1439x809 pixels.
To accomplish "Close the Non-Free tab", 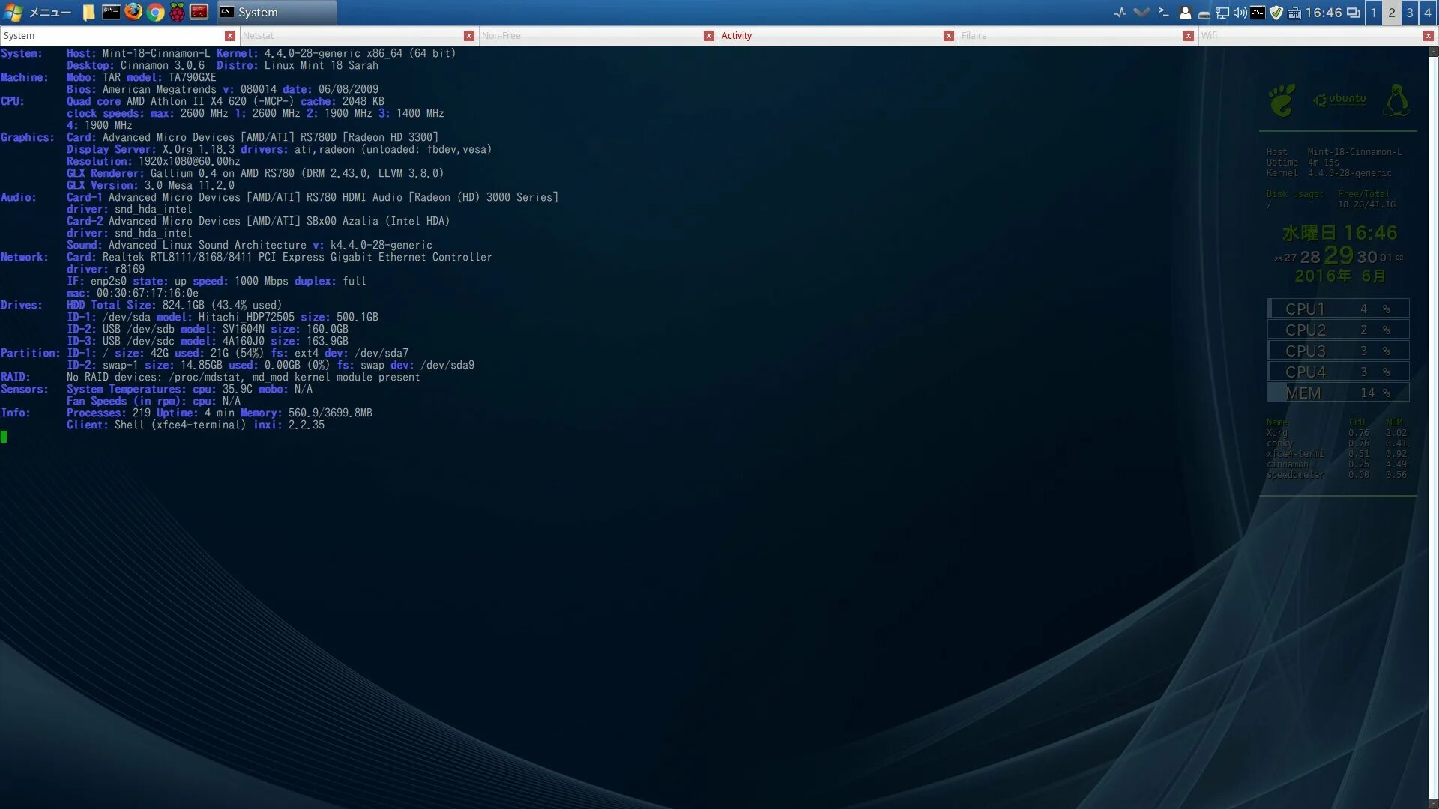I will click(x=708, y=36).
